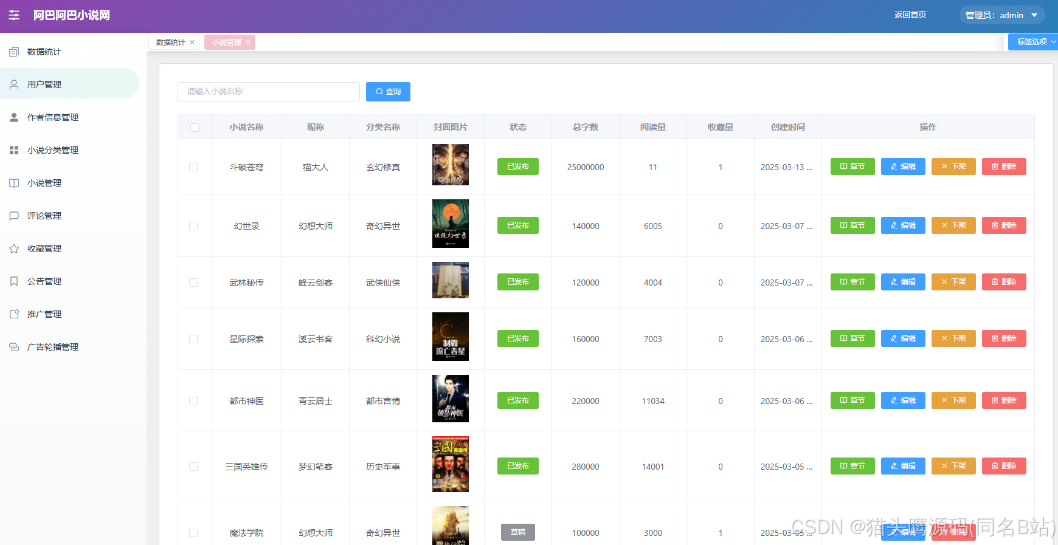Delete the 三国英雄传 novel

[1004, 466]
